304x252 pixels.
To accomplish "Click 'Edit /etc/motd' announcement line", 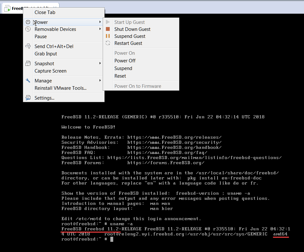I will coord(131,219).
